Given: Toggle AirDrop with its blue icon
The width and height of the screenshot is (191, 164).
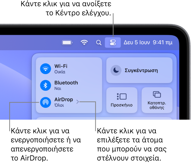Looking at the screenshot, I should (46, 102).
